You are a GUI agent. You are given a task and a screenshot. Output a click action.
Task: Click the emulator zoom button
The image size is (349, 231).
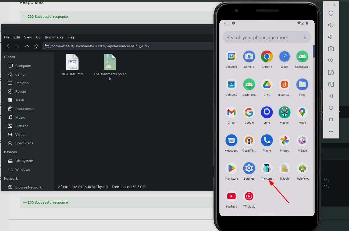pyautogui.click(x=331, y=61)
